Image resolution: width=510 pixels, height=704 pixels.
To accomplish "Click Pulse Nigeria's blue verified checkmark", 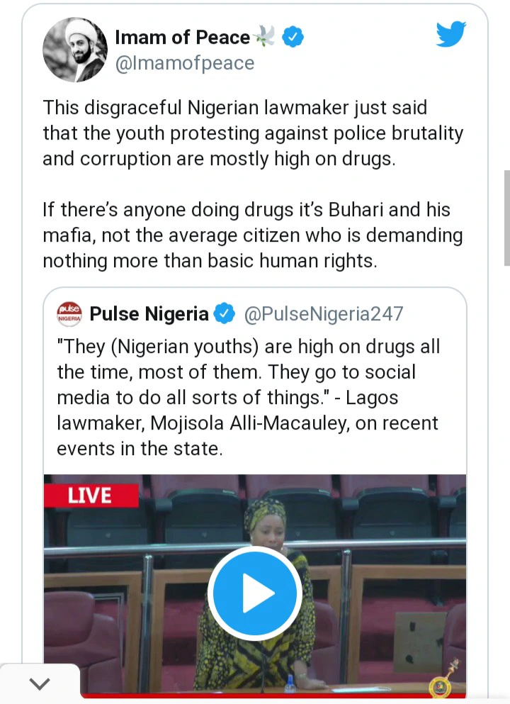I will point(225,313).
